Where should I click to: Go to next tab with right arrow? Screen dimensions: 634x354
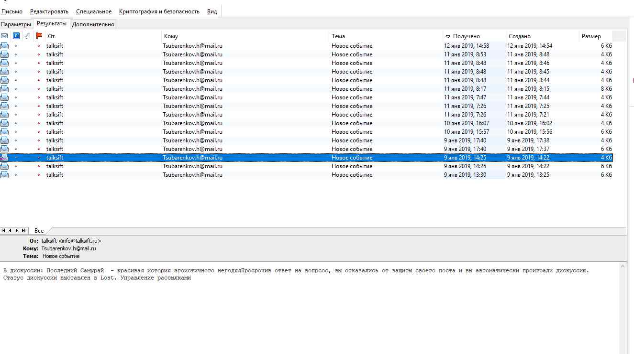[17, 231]
